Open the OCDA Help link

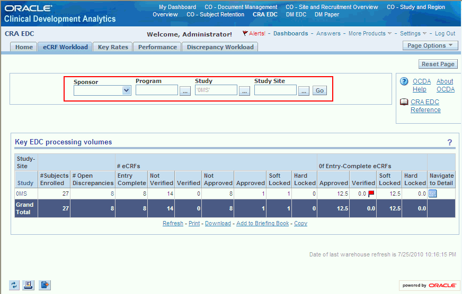pos(422,85)
